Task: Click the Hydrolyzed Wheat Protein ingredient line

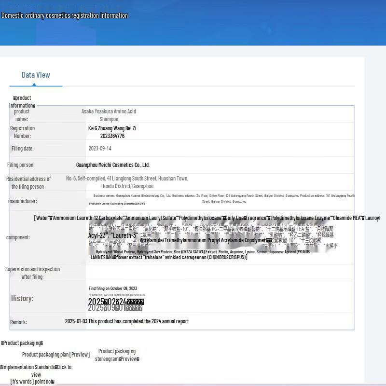Action: (x=203, y=252)
